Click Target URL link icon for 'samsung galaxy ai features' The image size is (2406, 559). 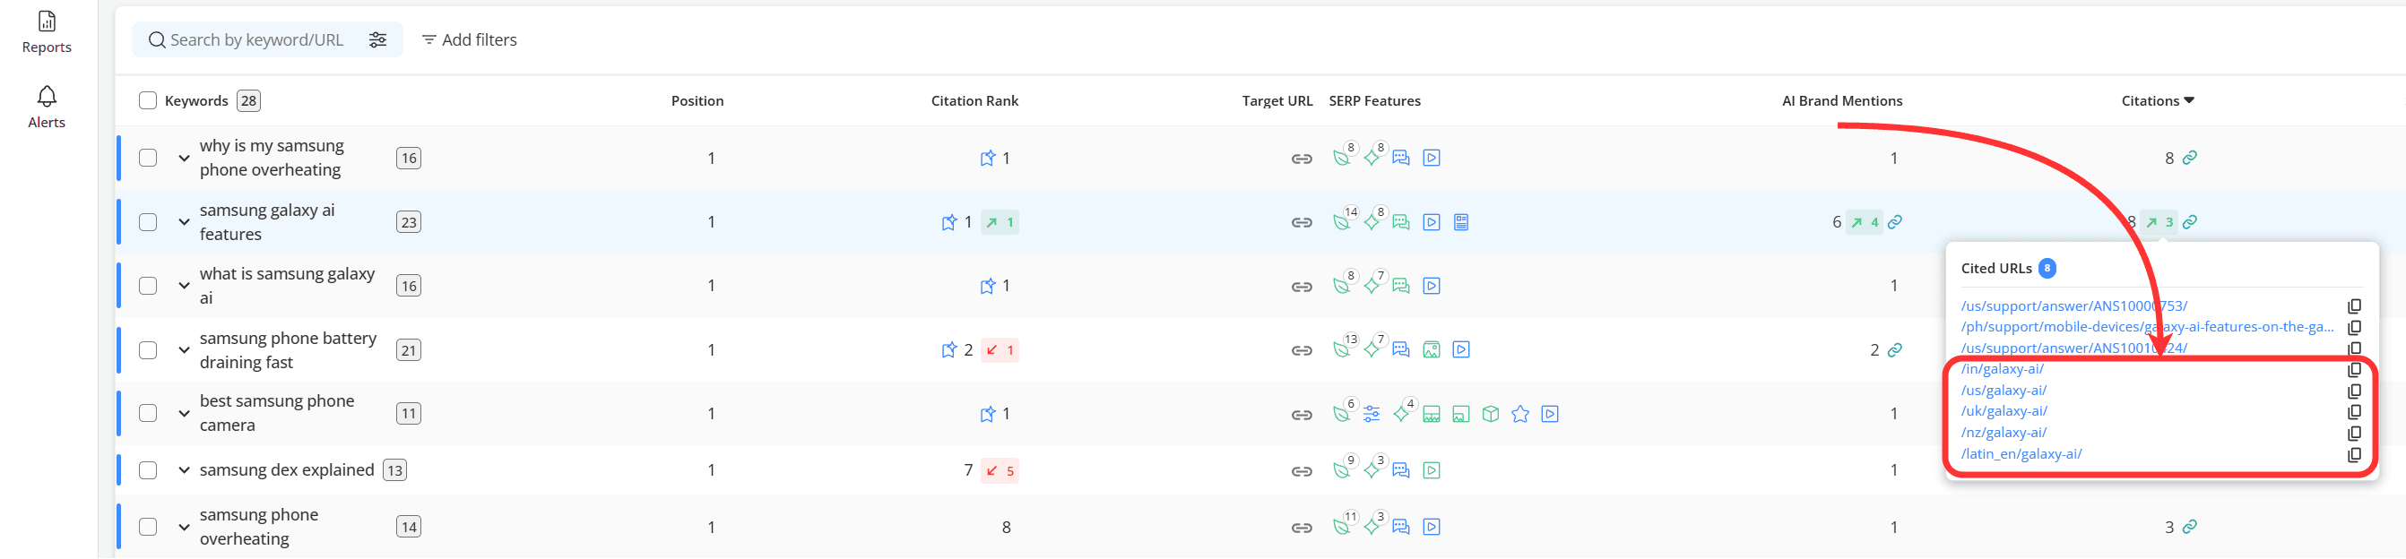[x=1301, y=222]
